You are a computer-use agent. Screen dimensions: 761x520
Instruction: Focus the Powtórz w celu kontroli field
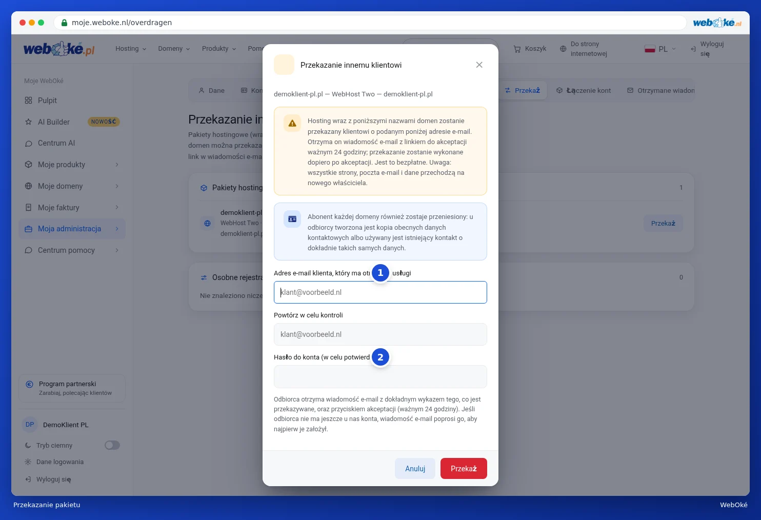pyautogui.click(x=380, y=334)
